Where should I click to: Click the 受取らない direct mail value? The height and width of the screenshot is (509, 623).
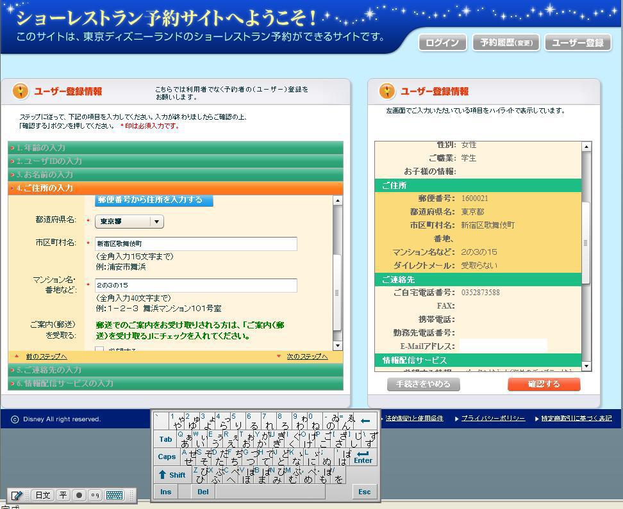[x=479, y=266]
